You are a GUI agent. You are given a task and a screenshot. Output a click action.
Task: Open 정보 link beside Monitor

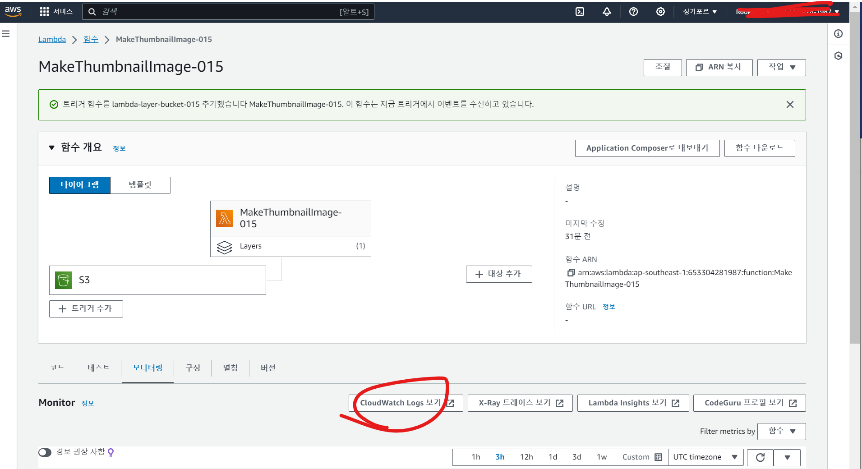88,403
